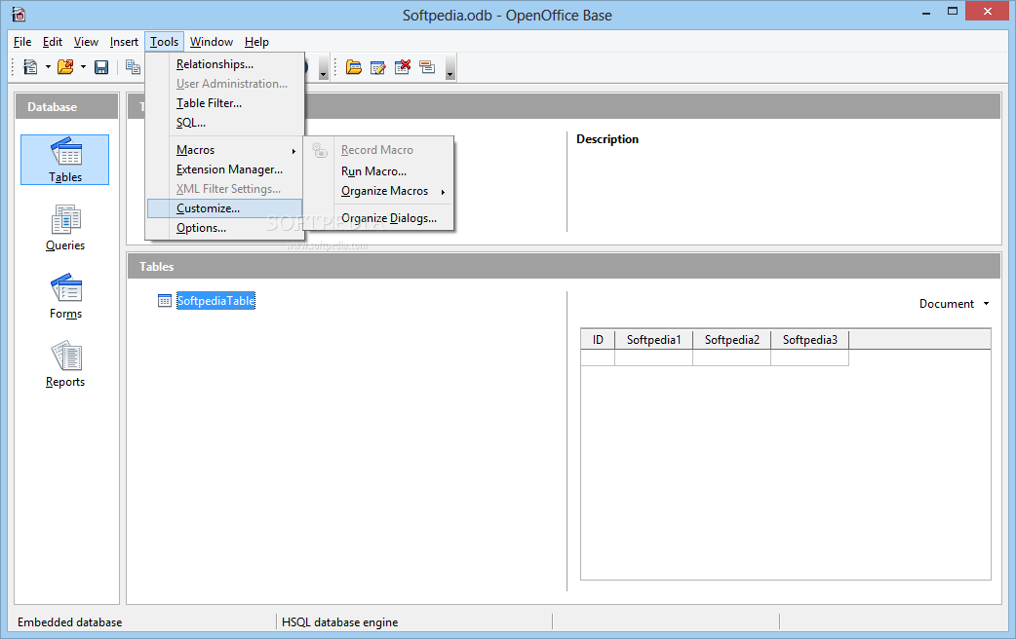
Task: Click the Delete table icon
Action: click(x=403, y=66)
